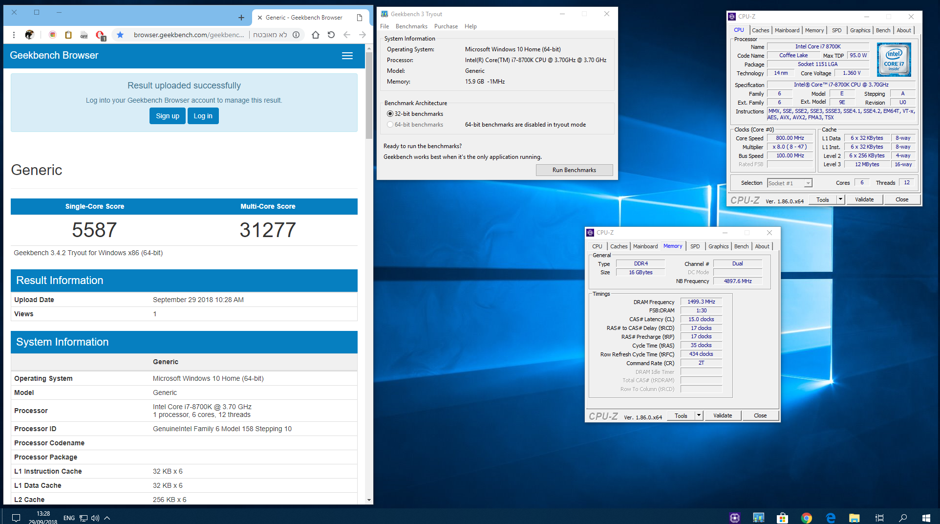Select 32-bit benchmarks radio button

tap(390, 114)
